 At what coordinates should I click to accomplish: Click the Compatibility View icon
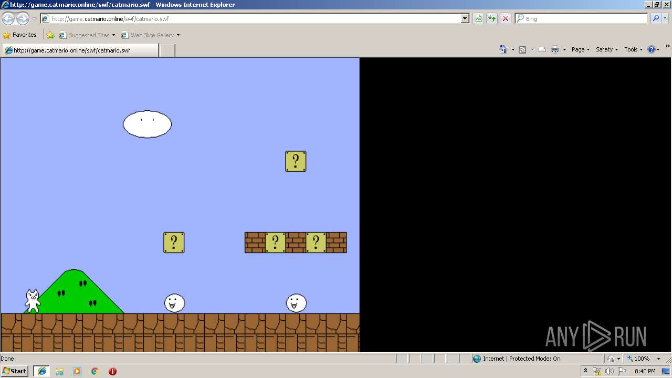click(x=478, y=18)
